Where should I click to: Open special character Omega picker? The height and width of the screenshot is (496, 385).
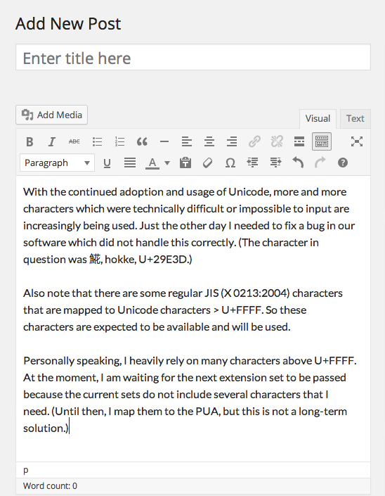click(230, 163)
